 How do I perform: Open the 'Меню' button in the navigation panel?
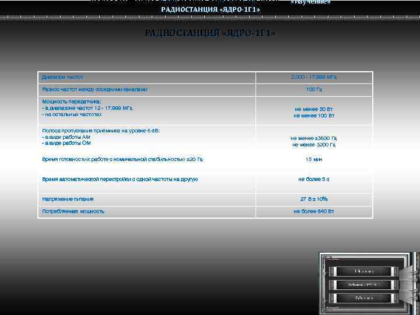pyautogui.click(x=364, y=298)
